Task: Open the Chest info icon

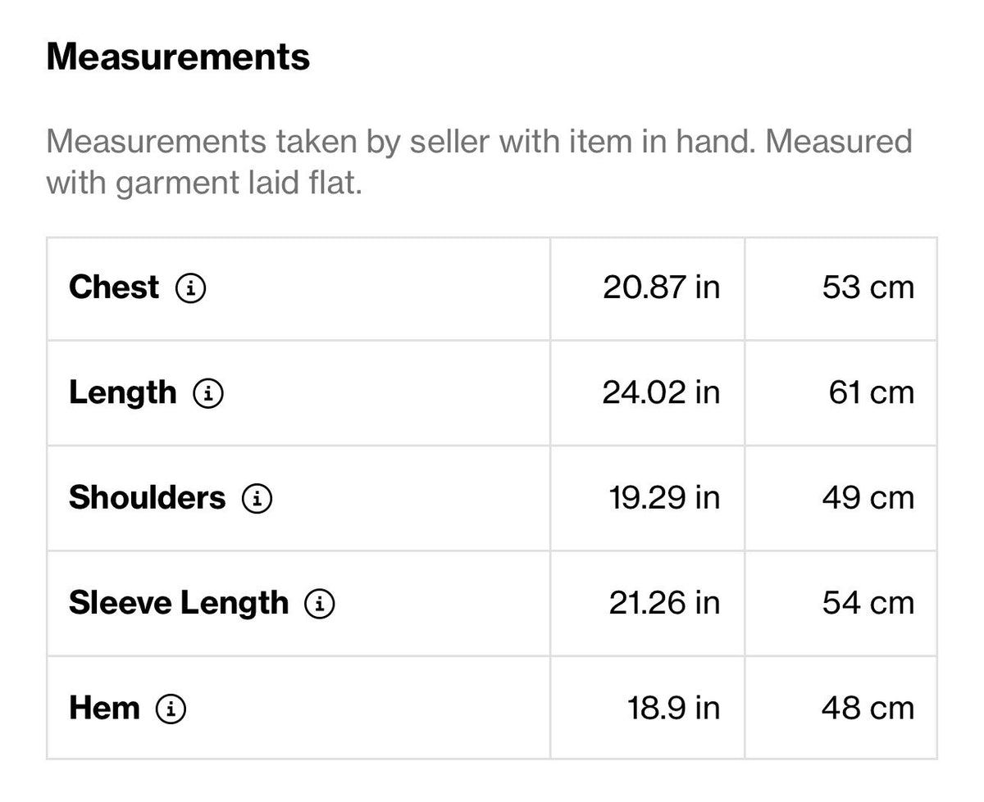Action: tap(191, 288)
